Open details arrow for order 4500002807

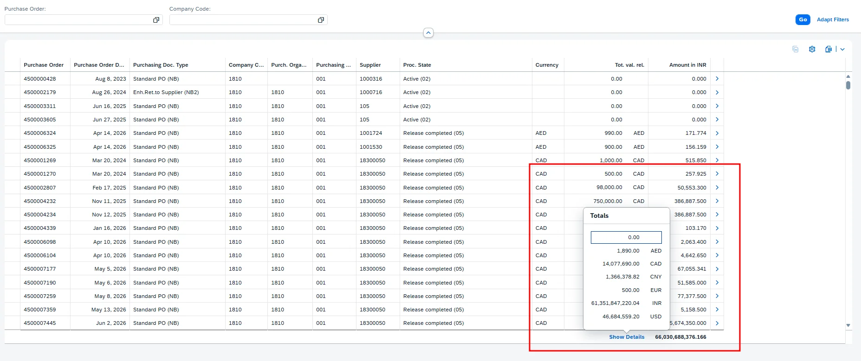(x=717, y=188)
